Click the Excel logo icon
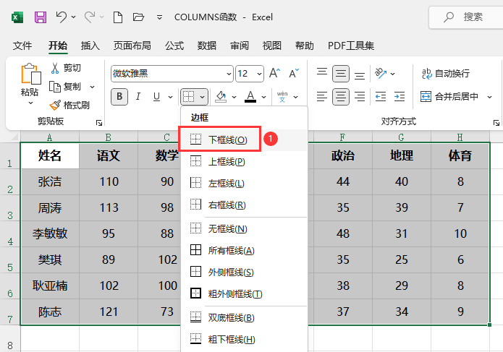 [x=17, y=17]
